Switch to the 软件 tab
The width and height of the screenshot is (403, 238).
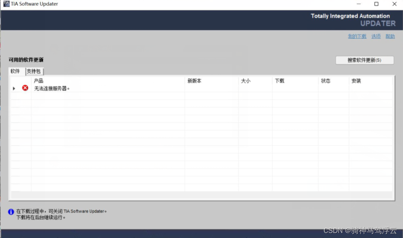tap(17, 71)
